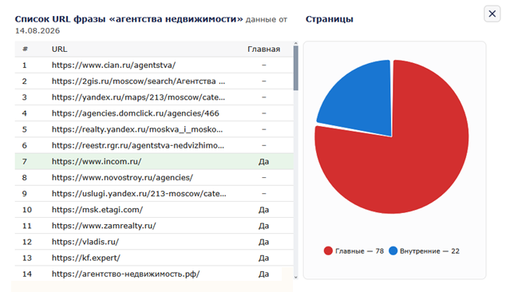Image resolution: width=506 pixels, height=292 pixels.
Task: Open the www.incom.ru URL
Action: click(97, 162)
